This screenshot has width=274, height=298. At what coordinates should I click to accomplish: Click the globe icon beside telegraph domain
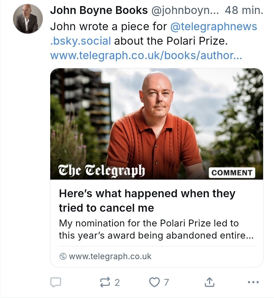click(x=63, y=256)
